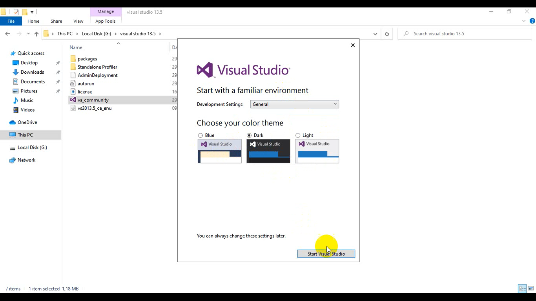The height and width of the screenshot is (301, 536).
Task: Open Explorer Help question mark icon
Action: point(532,21)
